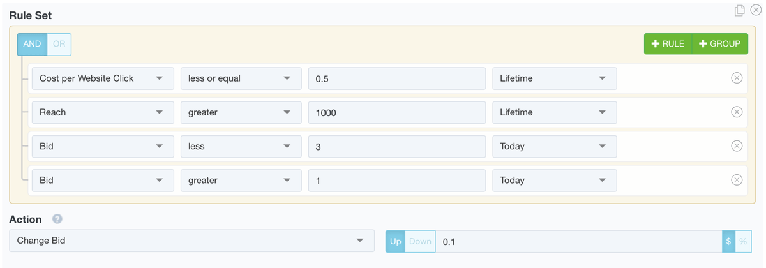Viewport: 766px width, 268px height.
Task: Toggle bid direction to Down
Action: 420,241
